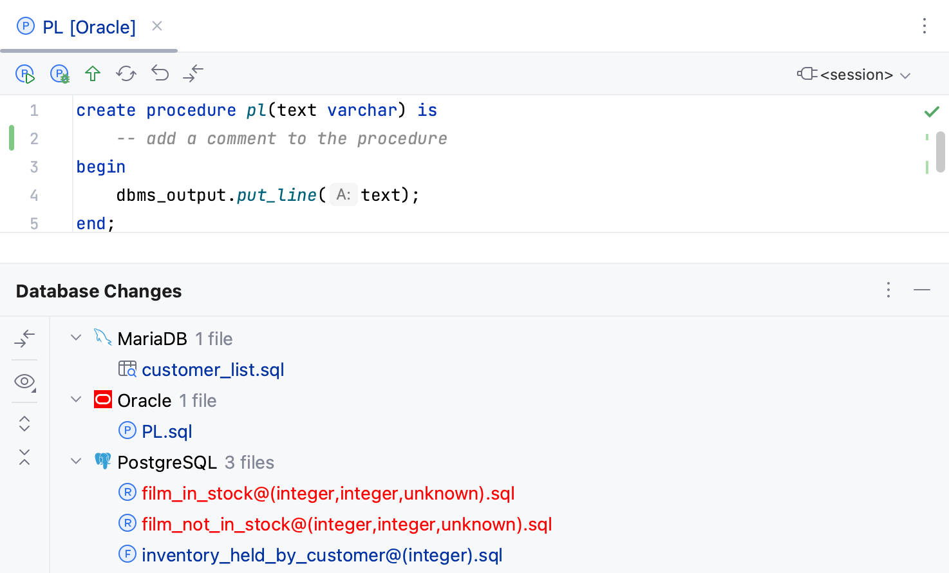Collapse all nodes in Database Changes

point(24,458)
